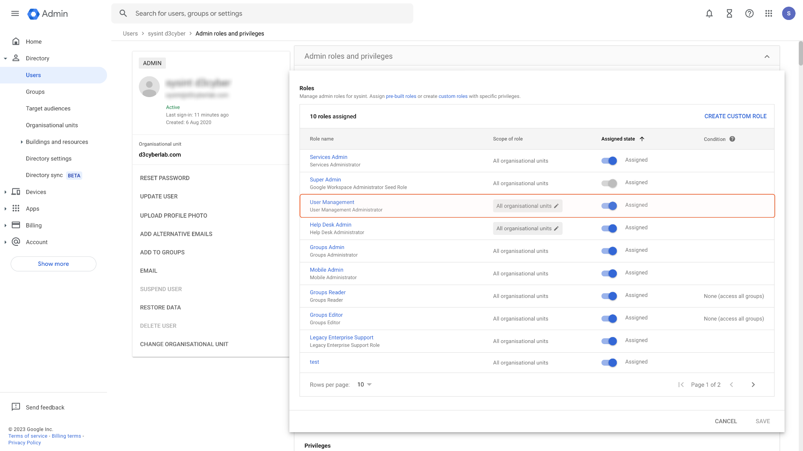Open the rows per page dropdown
Image resolution: width=803 pixels, height=451 pixels.
click(364, 385)
